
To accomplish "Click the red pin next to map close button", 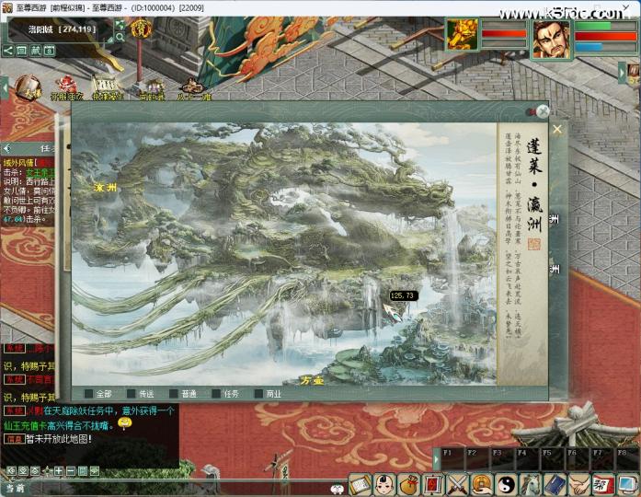I will click(x=532, y=111).
